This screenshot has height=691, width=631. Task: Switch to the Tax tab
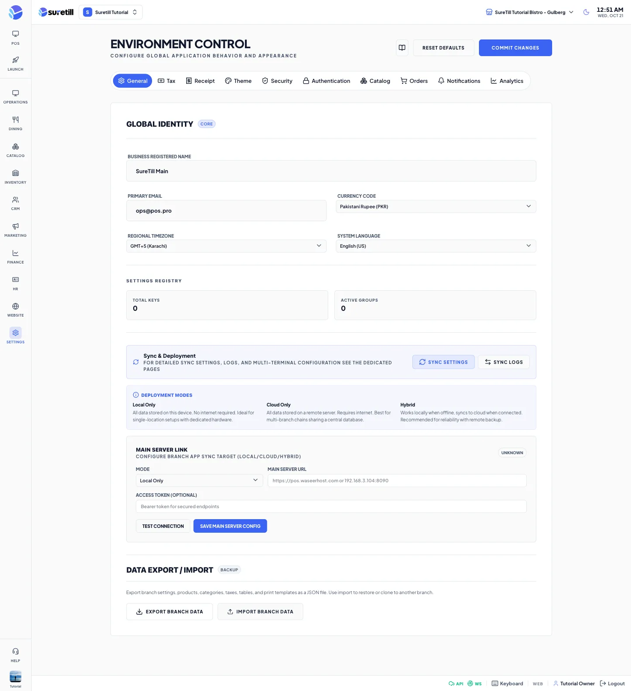click(x=167, y=81)
